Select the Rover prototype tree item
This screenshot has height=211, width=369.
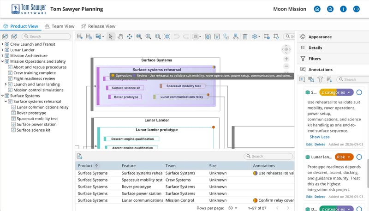pos(31,113)
